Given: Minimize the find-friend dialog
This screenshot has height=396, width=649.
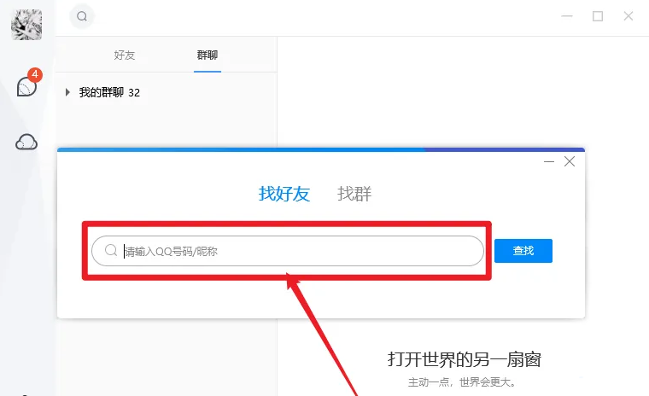Looking at the screenshot, I should 549,161.
